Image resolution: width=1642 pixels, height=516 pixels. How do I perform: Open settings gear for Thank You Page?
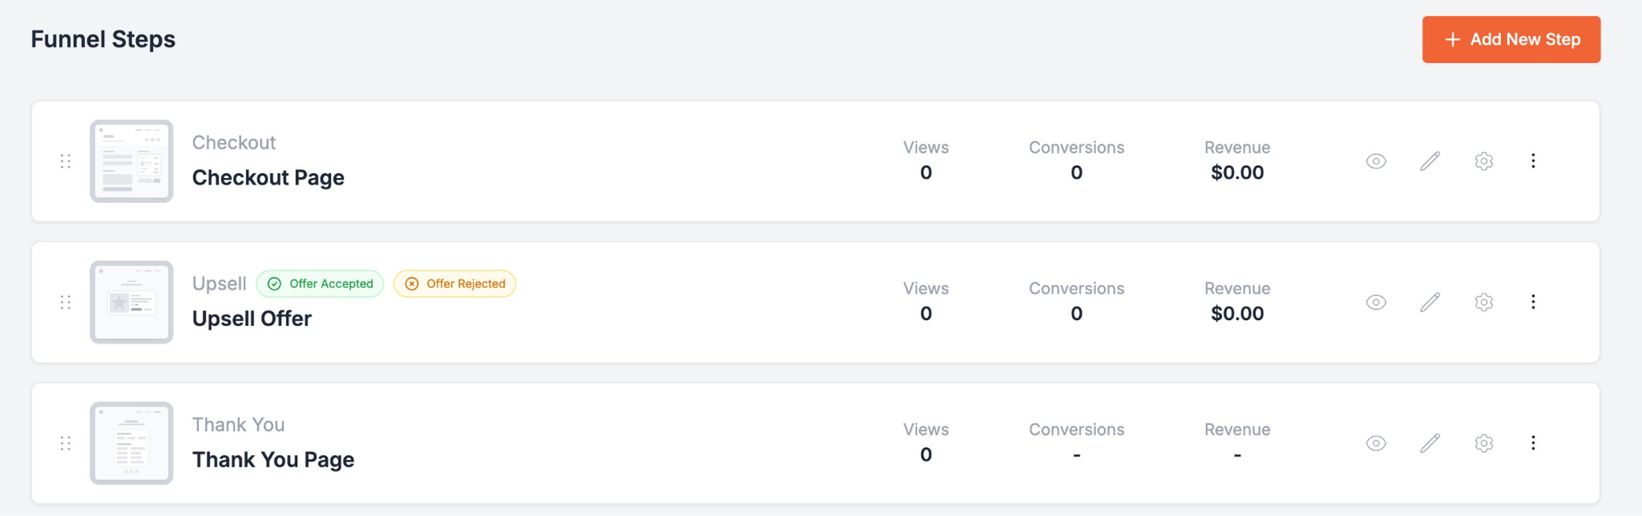pyautogui.click(x=1484, y=443)
